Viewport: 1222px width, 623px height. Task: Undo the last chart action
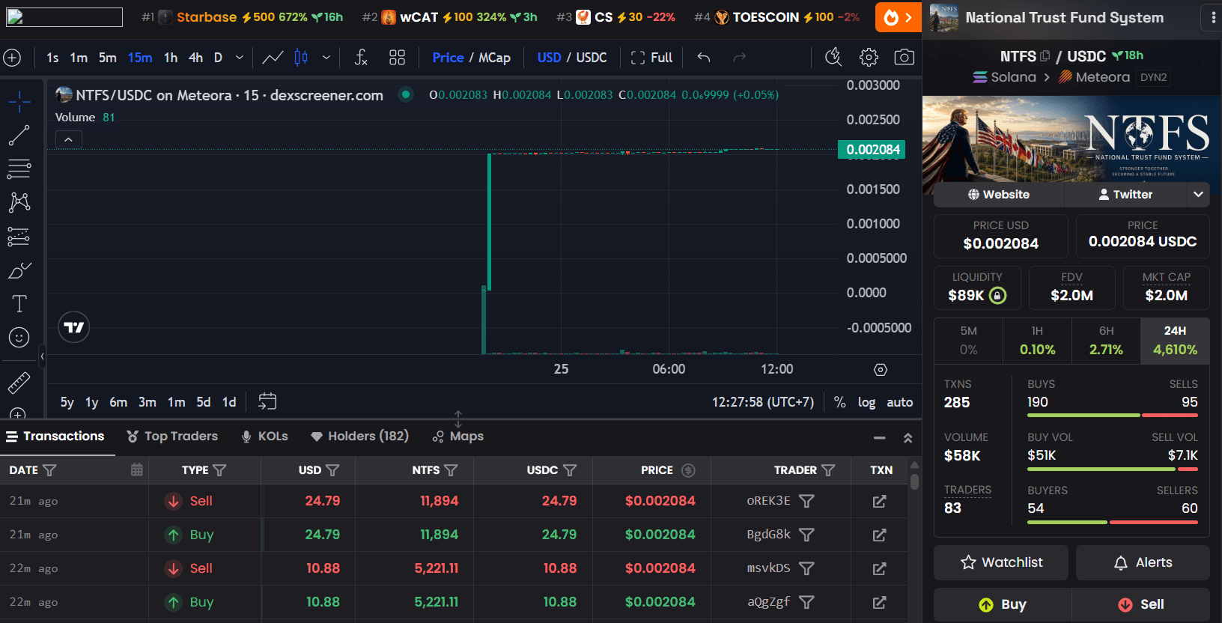click(x=704, y=58)
